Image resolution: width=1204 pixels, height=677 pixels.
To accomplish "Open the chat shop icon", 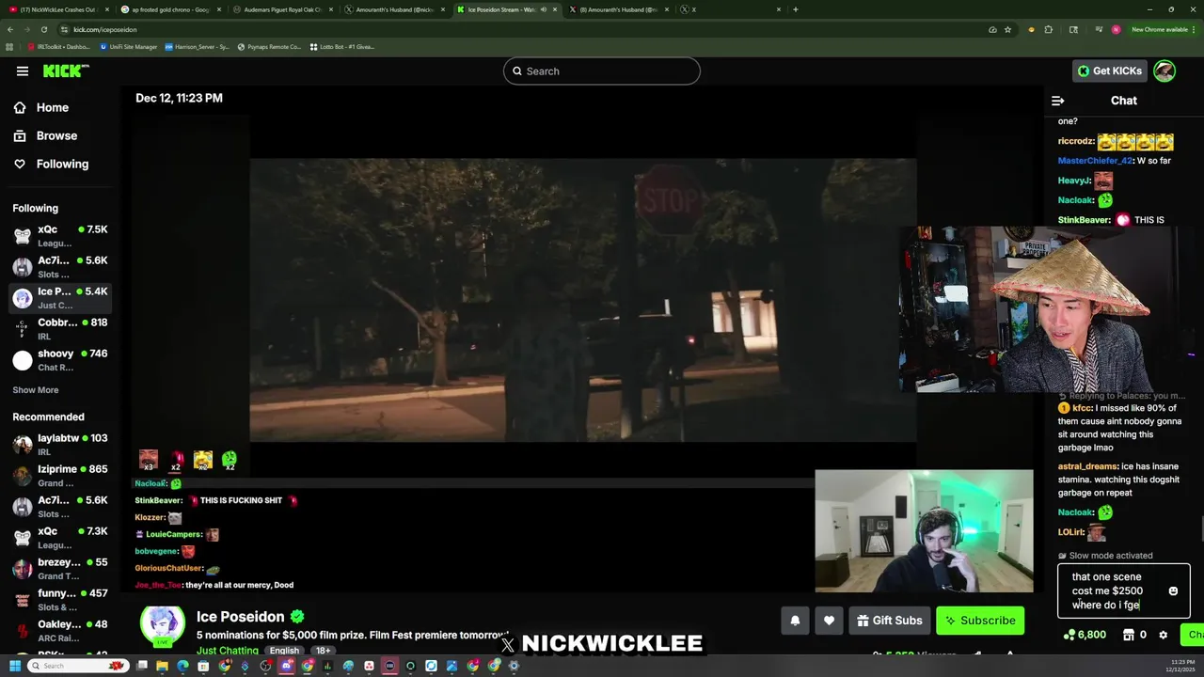I will pyautogui.click(x=1129, y=635).
